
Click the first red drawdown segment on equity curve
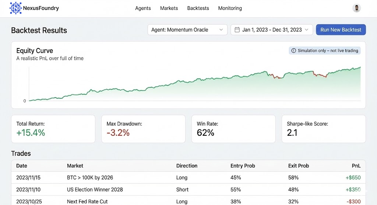click(x=275, y=76)
